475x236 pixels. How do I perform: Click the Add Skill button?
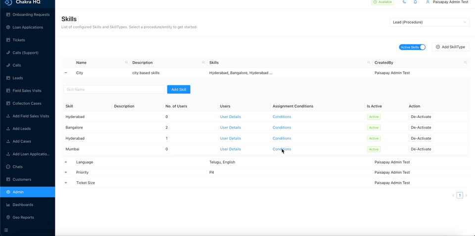pyautogui.click(x=179, y=89)
